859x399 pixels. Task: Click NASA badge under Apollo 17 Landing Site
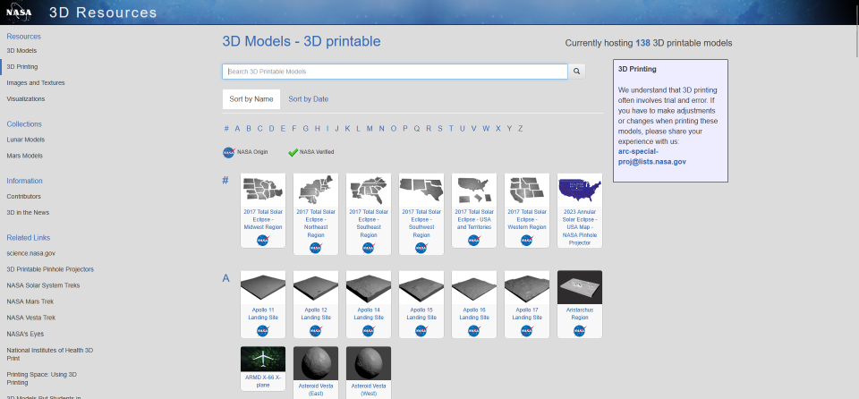(x=526, y=330)
